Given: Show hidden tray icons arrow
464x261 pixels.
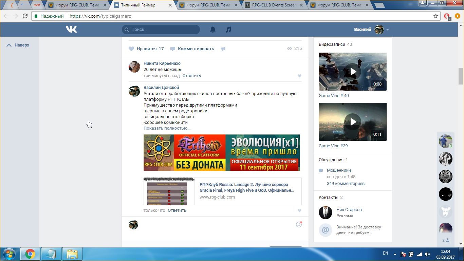Looking at the screenshot, I should [395, 254].
